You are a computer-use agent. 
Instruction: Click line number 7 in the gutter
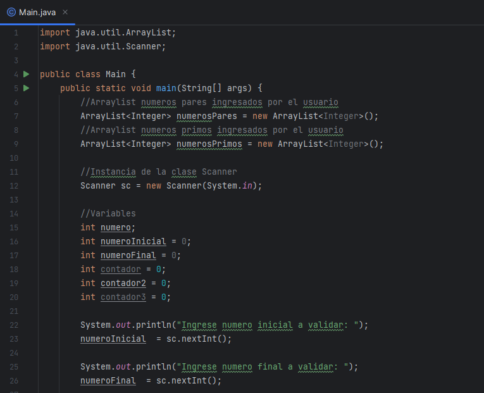15,116
